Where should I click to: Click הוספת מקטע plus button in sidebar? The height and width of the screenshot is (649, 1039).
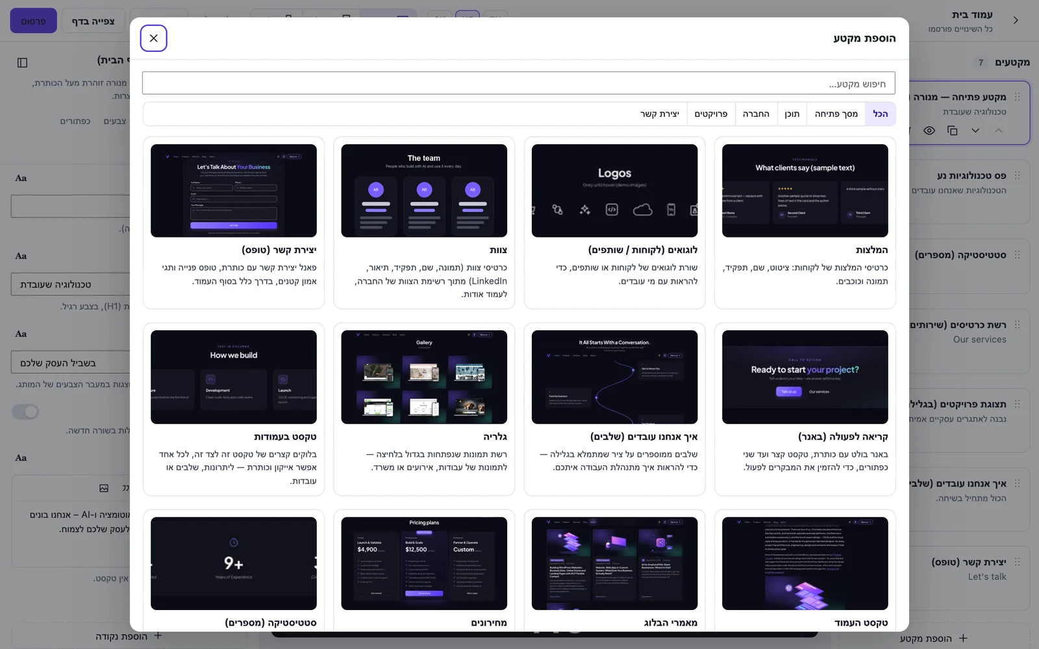pyautogui.click(x=933, y=639)
